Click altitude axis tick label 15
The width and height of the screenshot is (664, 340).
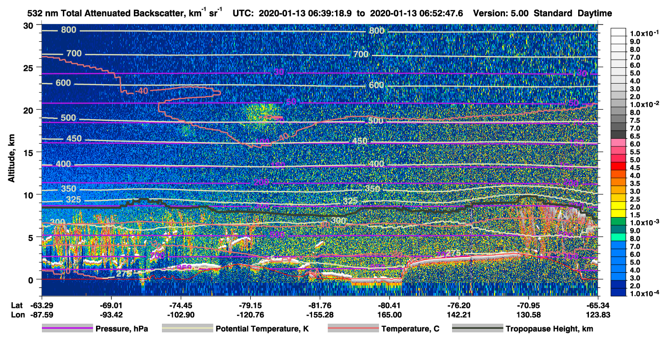click(x=30, y=152)
